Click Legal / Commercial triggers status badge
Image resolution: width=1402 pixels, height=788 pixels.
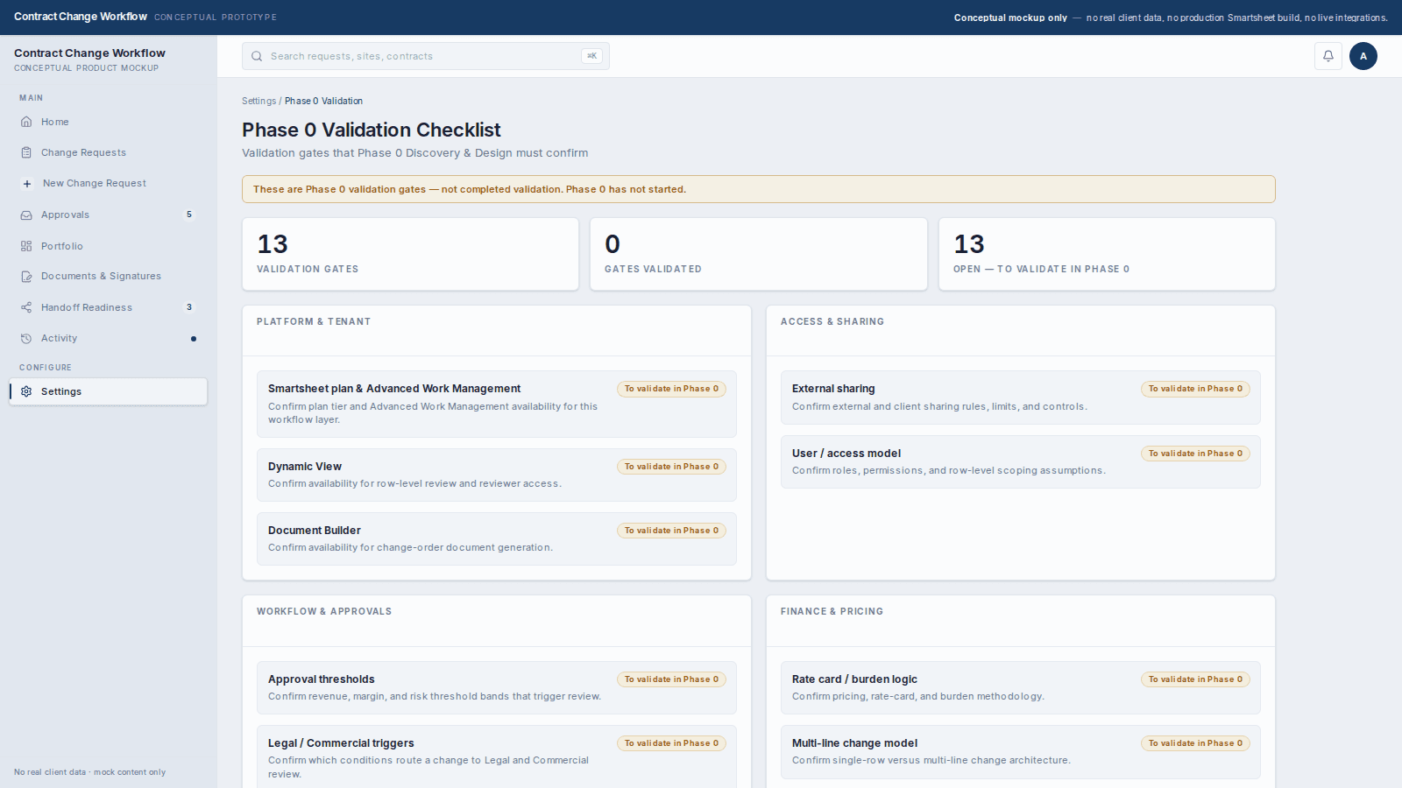coord(671,743)
